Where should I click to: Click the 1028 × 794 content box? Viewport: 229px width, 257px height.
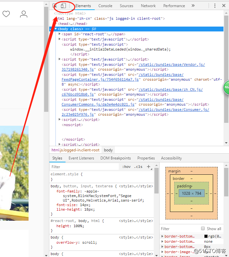pyautogui.click(x=192, y=193)
